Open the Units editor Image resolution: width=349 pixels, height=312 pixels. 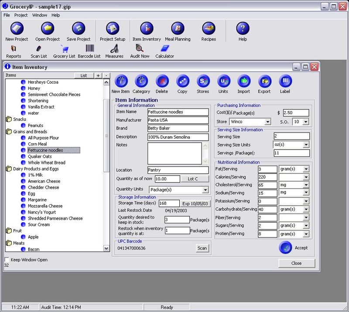tap(223, 81)
